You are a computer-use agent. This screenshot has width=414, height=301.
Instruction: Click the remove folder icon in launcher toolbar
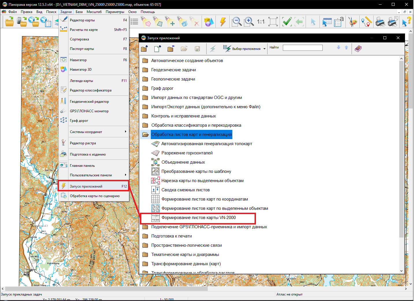171,49
